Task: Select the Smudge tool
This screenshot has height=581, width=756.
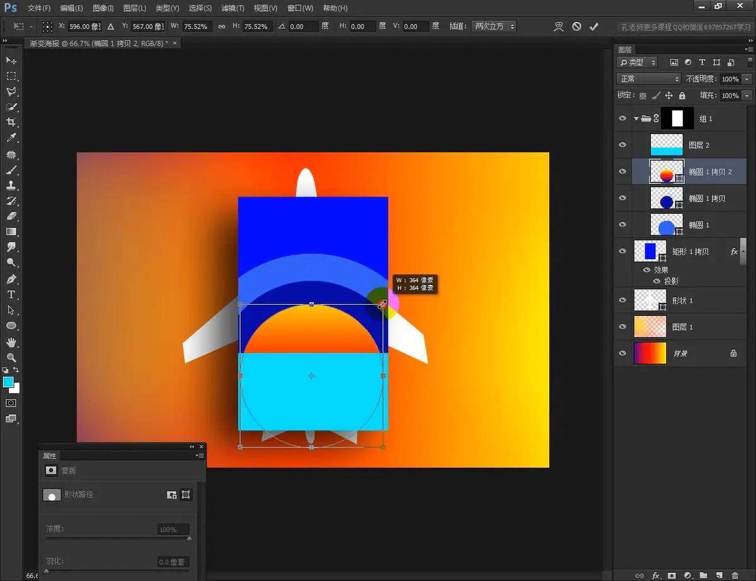Action: [x=11, y=247]
